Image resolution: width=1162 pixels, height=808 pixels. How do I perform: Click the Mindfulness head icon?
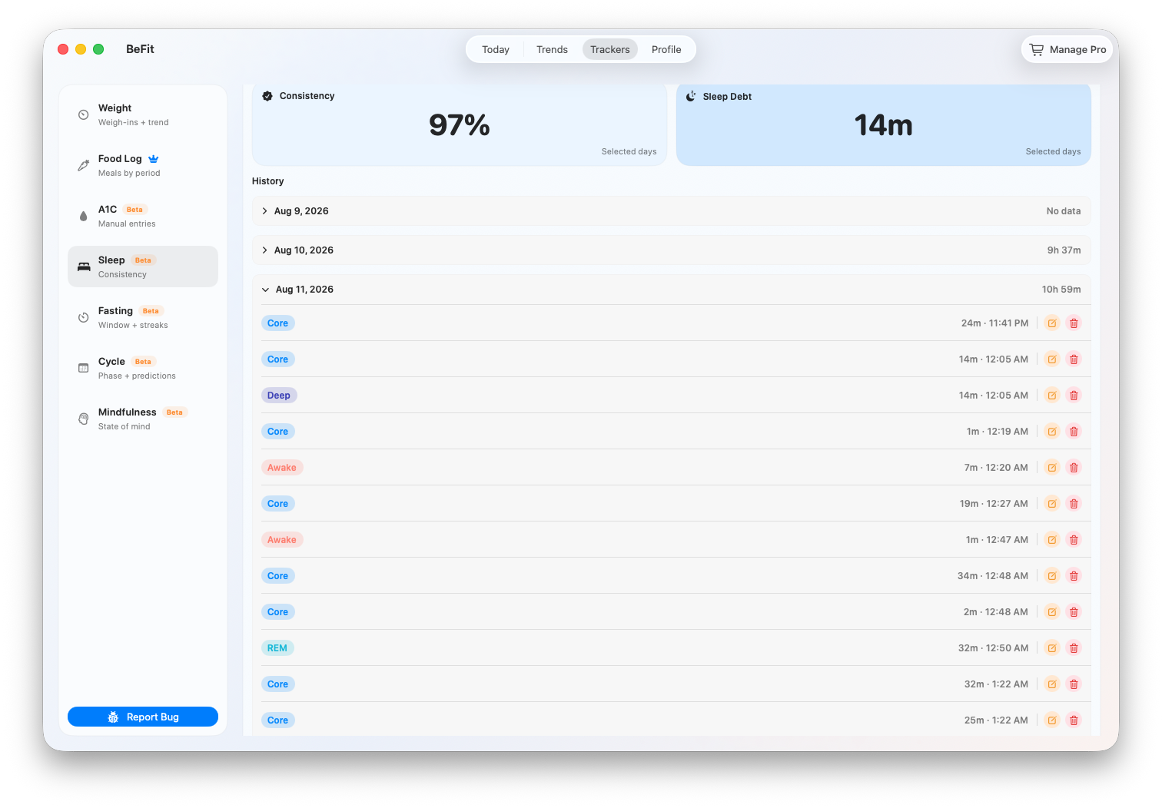coord(84,419)
